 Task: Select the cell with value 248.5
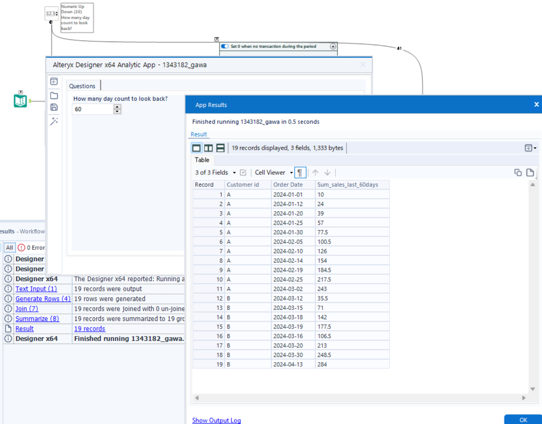[352, 355]
